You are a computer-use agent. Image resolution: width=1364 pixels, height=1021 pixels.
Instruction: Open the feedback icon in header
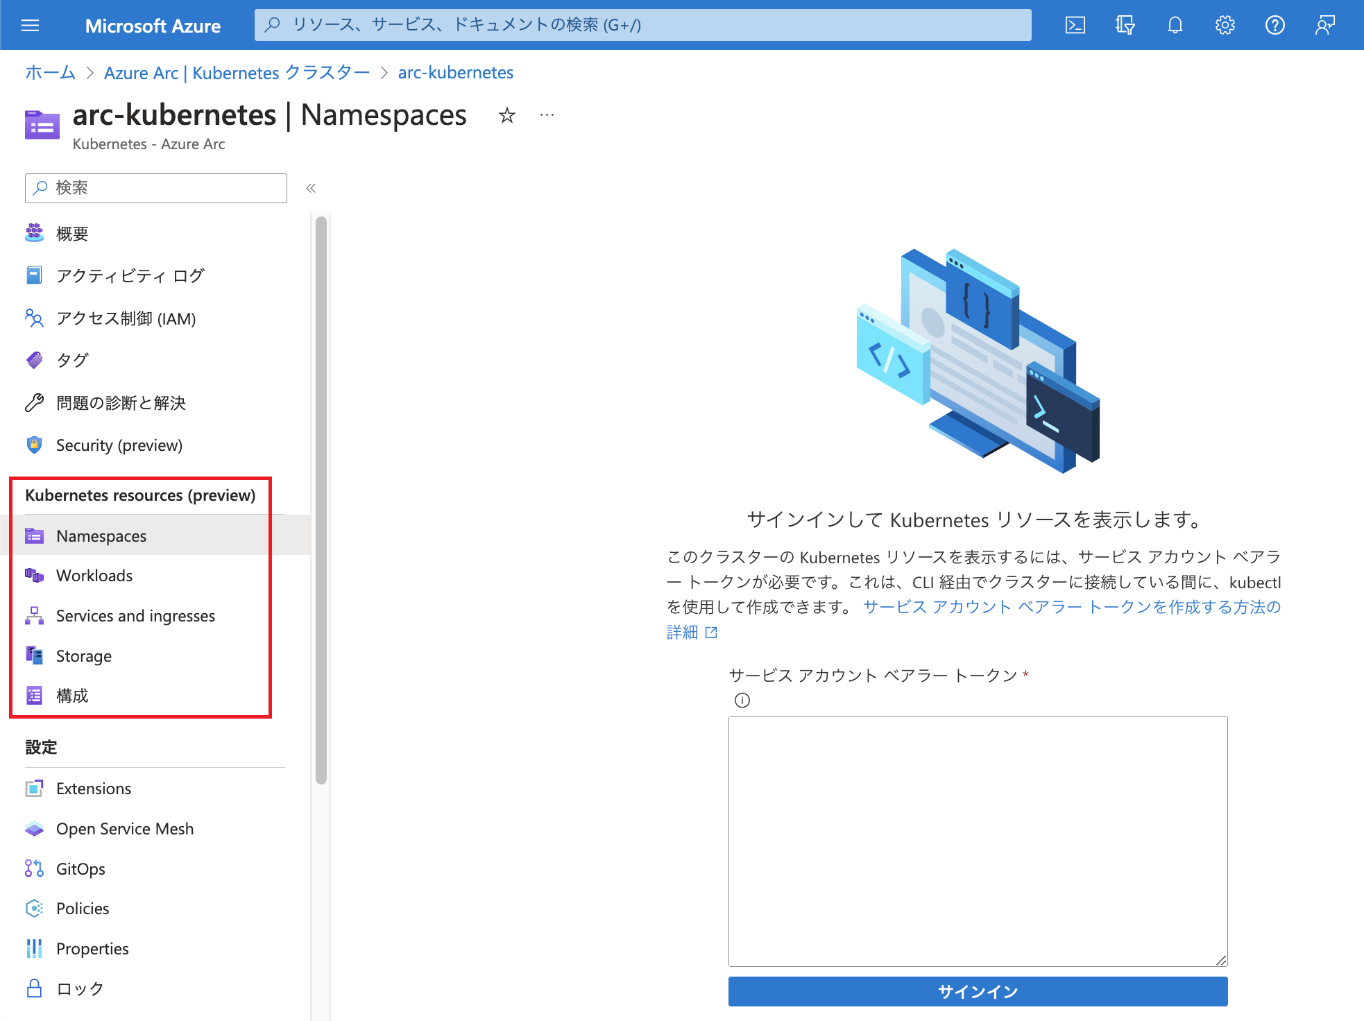(x=1324, y=26)
